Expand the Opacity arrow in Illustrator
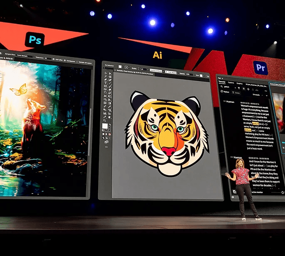 (x=194, y=75)
